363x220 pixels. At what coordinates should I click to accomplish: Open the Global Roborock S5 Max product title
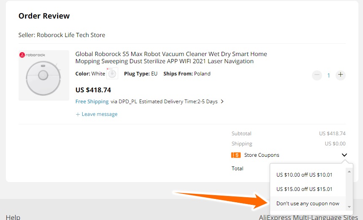point(171,58)
